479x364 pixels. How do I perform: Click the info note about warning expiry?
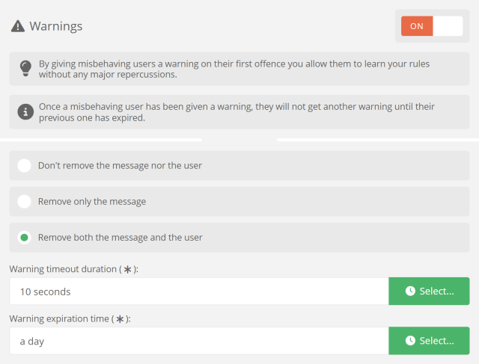pos(237,112)
